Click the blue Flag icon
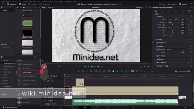The image size is (194, 109). point(122,71)
